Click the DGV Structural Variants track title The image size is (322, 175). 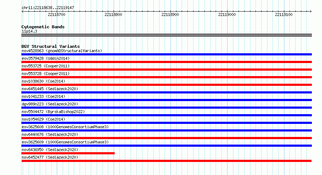coord(51,46)
